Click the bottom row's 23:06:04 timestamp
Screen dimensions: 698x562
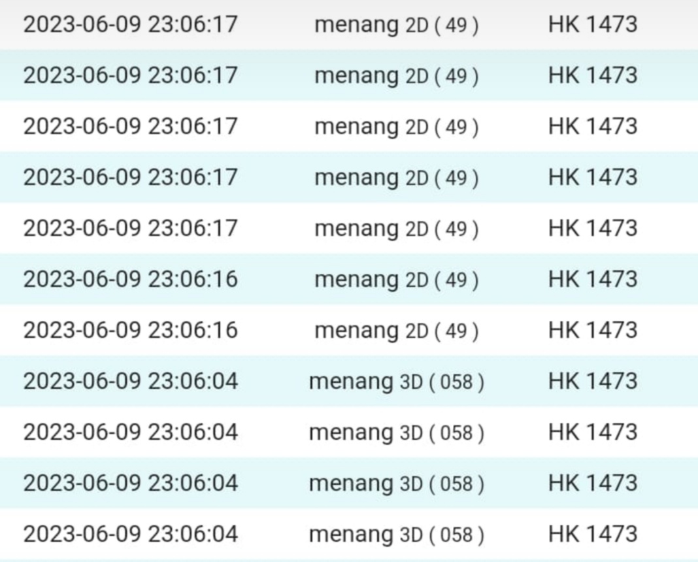point(130,534)
